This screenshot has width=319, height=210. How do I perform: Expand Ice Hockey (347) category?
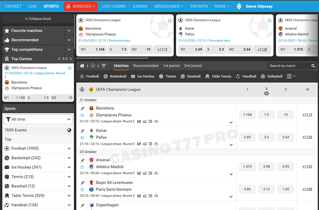(69, 167)
